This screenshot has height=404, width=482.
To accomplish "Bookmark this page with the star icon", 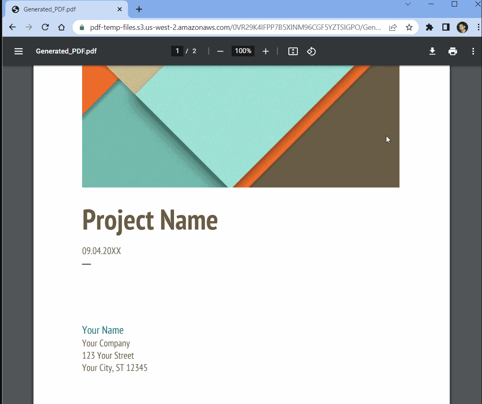I will tap(409, 27).
